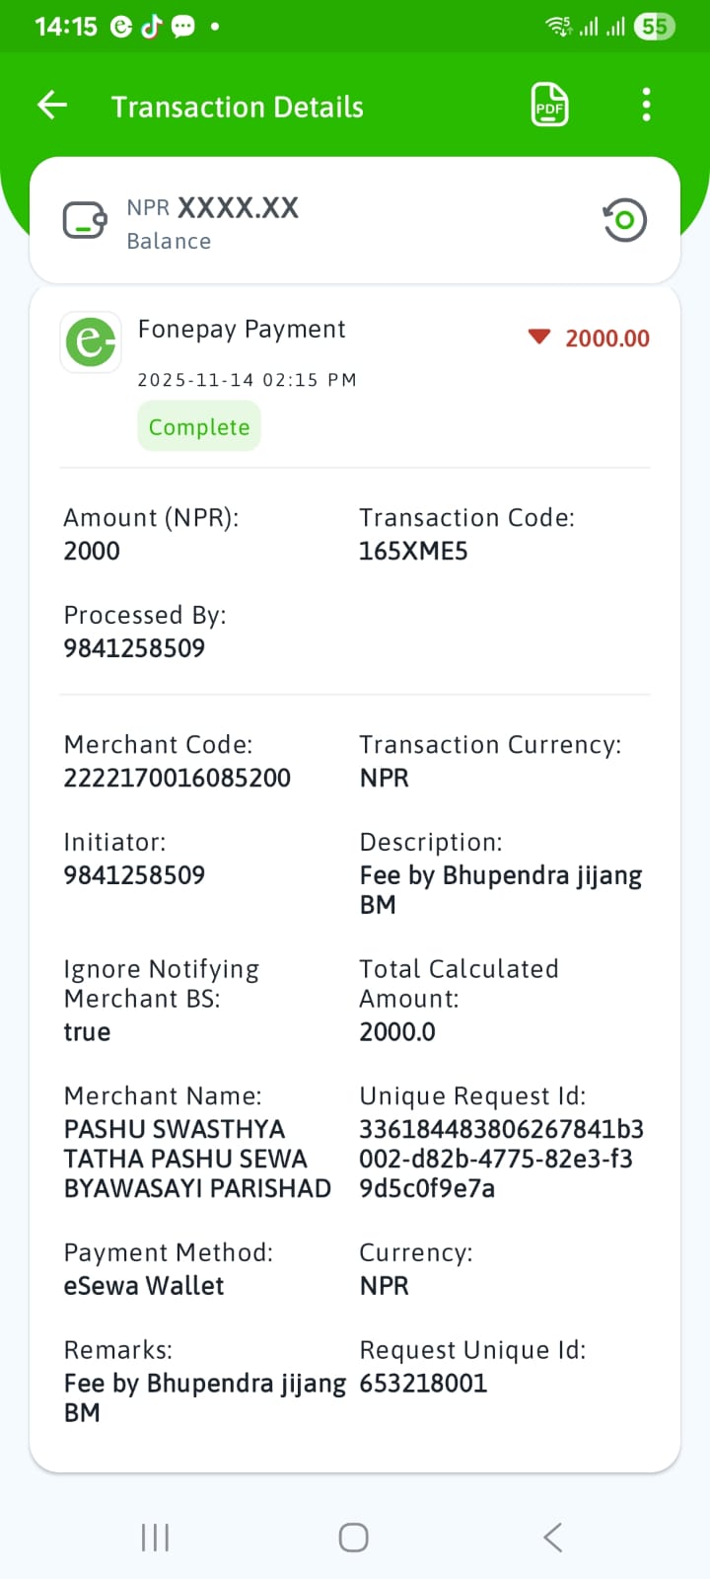Tap the eSewa Wallet payment method
710x1579 pixels.
coord(144,1285)
